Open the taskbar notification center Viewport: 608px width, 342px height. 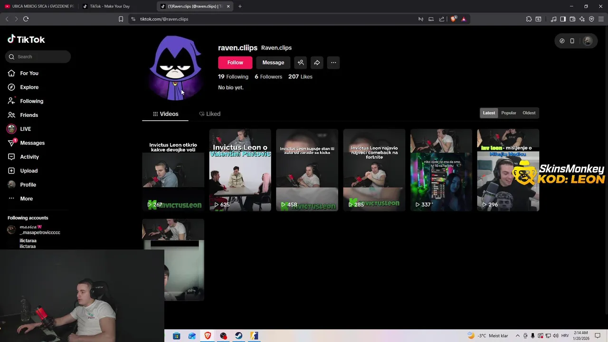point(598,336)
